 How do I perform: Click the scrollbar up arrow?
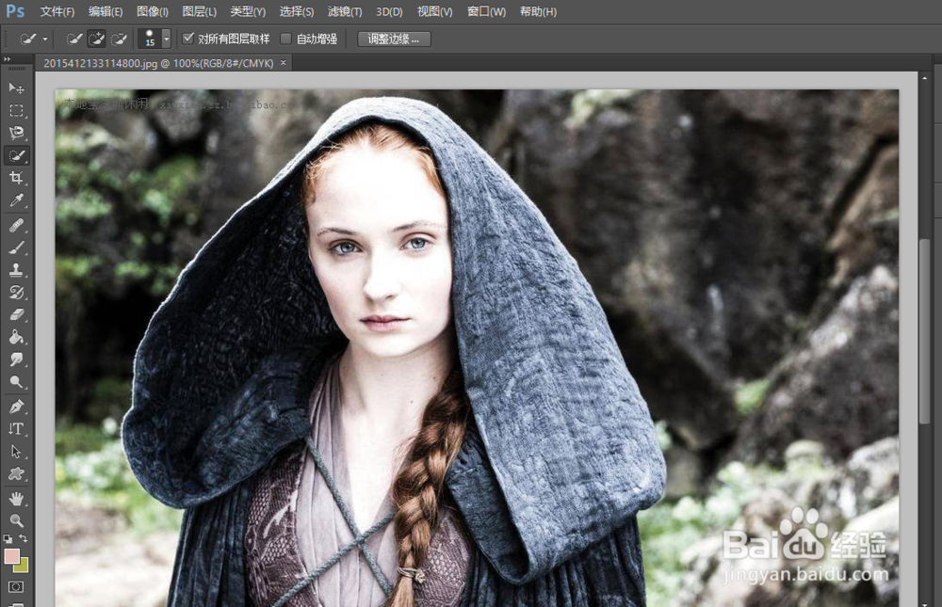925,78
